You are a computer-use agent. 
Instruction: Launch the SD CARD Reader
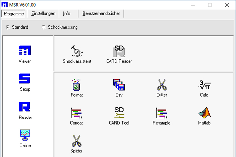[x=119, y=52]
